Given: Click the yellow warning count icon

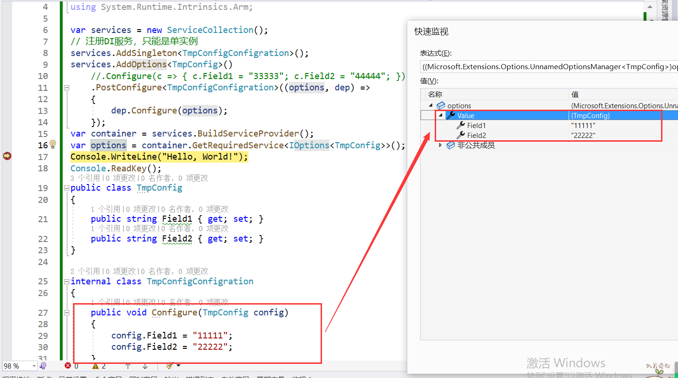Looking at the screenshot, I should pos(95,366).
